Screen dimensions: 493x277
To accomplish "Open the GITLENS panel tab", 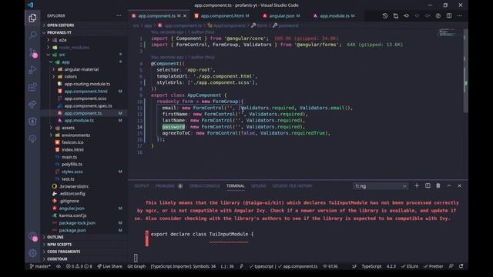I will [259, 186].
